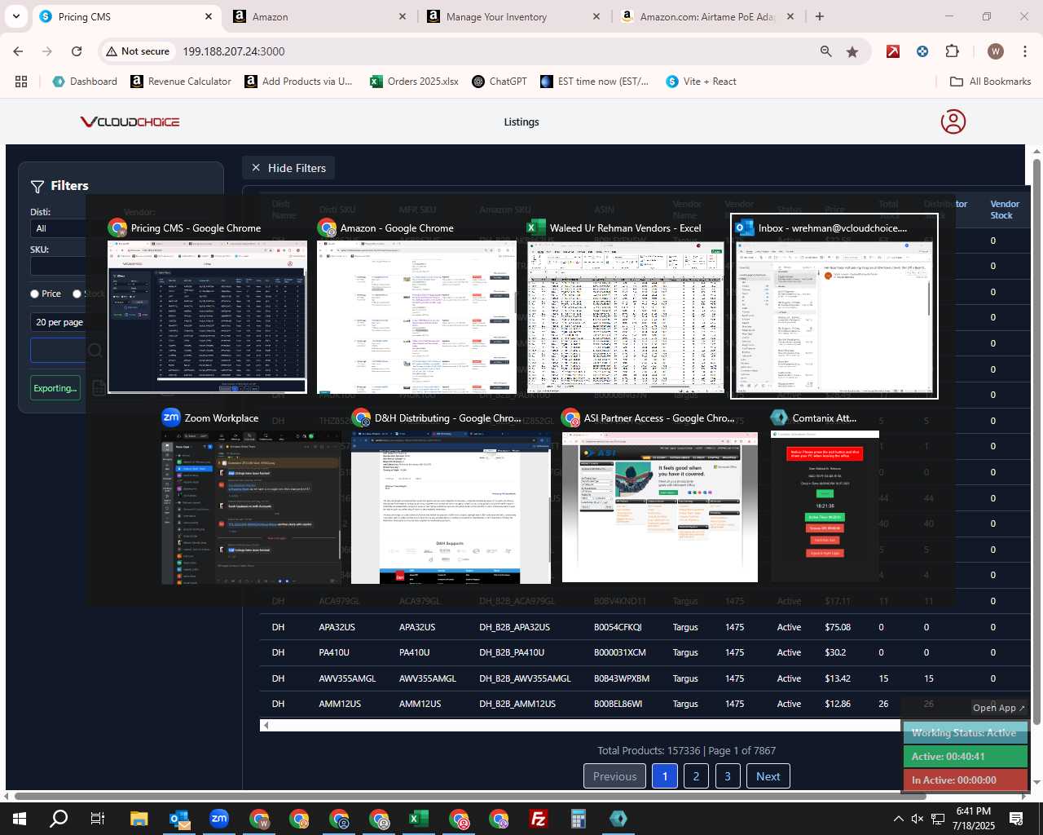Open the Chrome three-dot menu
Screen dimensions: 1043x835
1024,51
